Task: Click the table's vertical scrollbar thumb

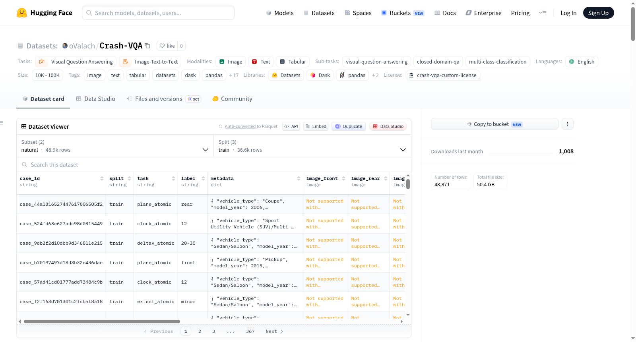Action: (x=408, y=184)
